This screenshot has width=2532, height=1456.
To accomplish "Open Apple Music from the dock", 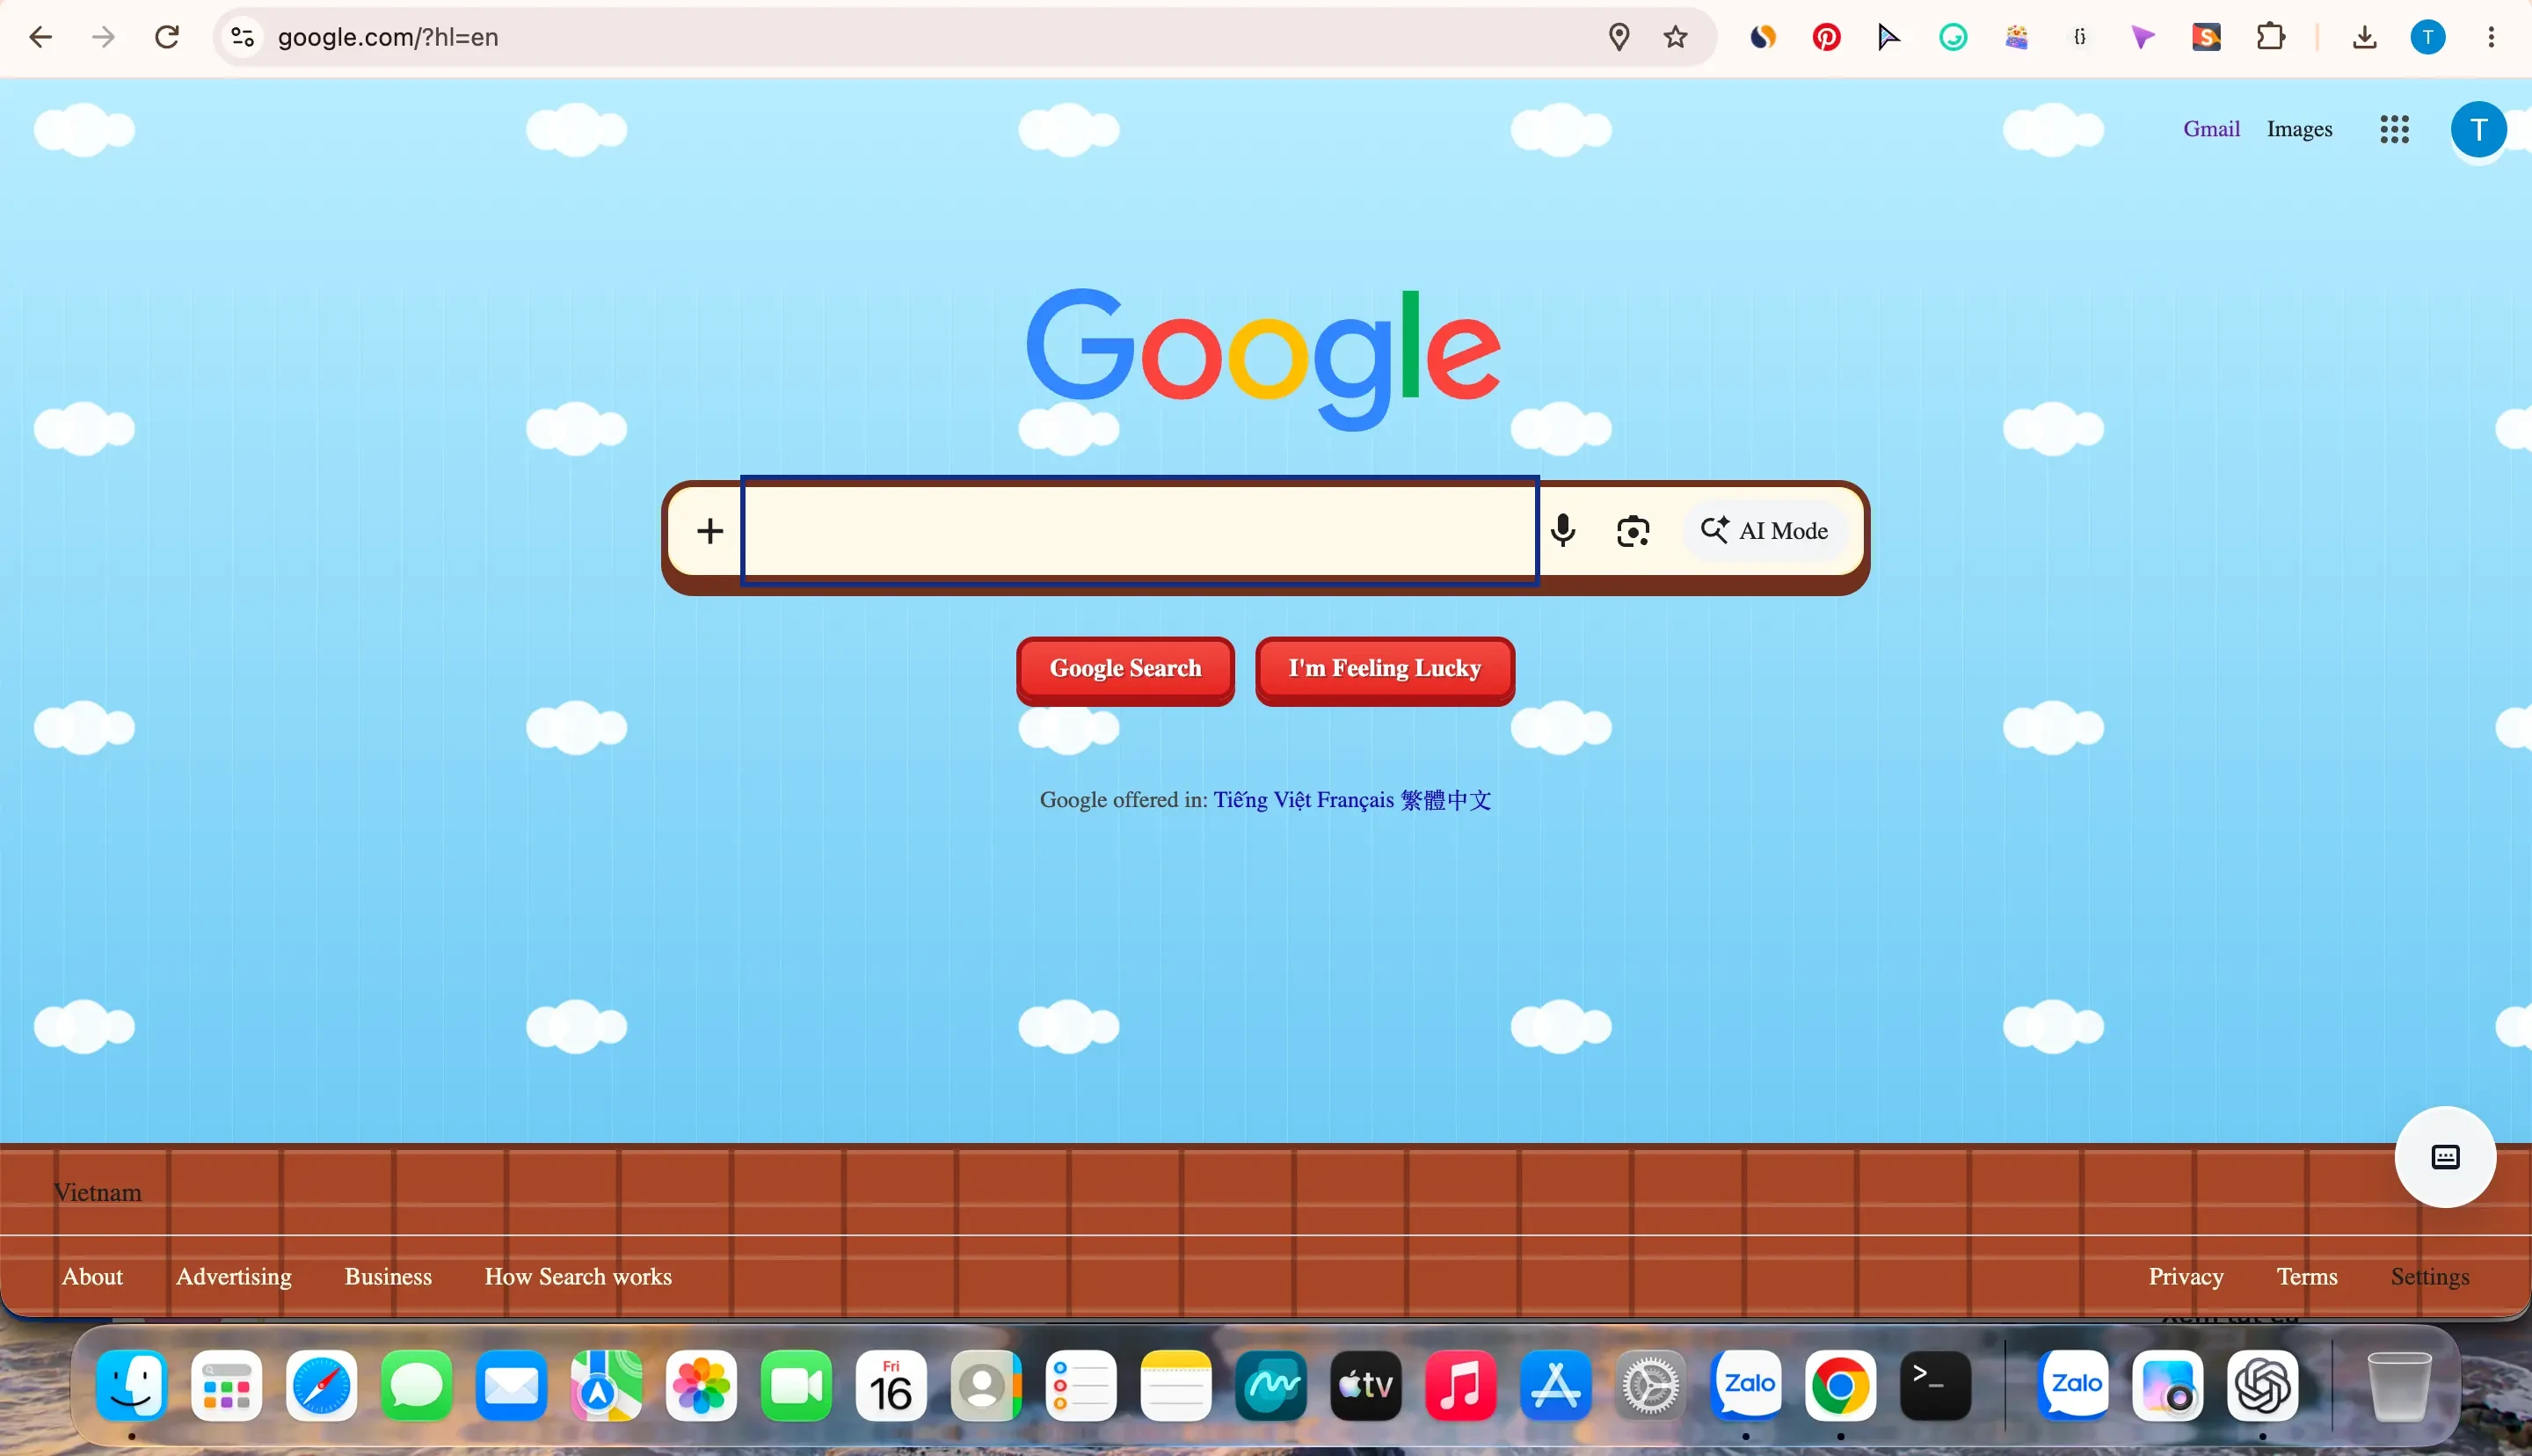I will coord(1460,1385).
